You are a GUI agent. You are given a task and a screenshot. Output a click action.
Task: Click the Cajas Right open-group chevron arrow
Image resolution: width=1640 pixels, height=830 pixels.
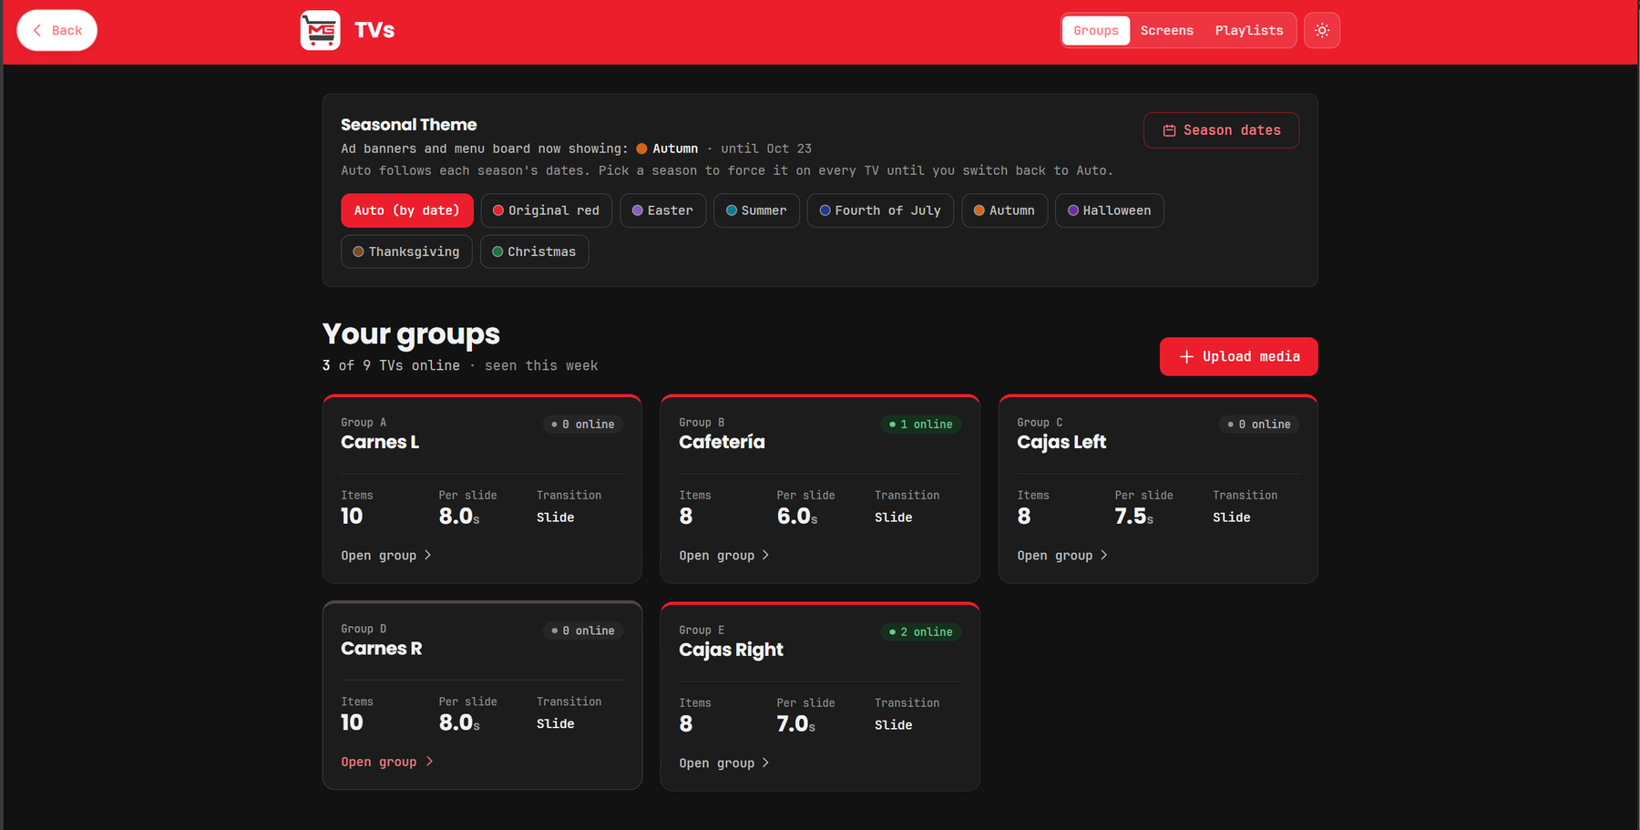coord(765,763)
